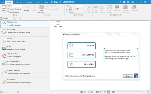This screenshot has width=151, height=94.
Task: Collapse the ribbon with the up chevron
Action: coord(121,2)
